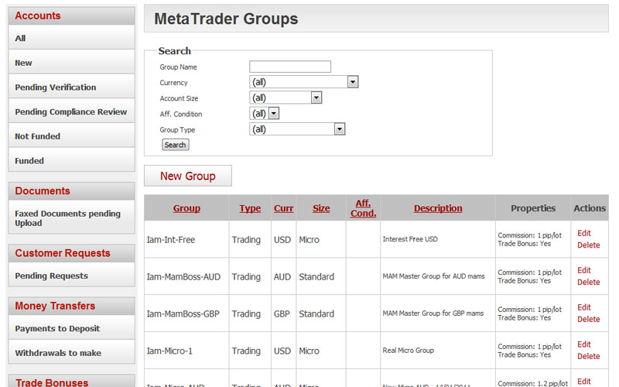619x387 pixels.
Task: Delete the Iam-MamBoss-GBP group
Action: point(589,319)
